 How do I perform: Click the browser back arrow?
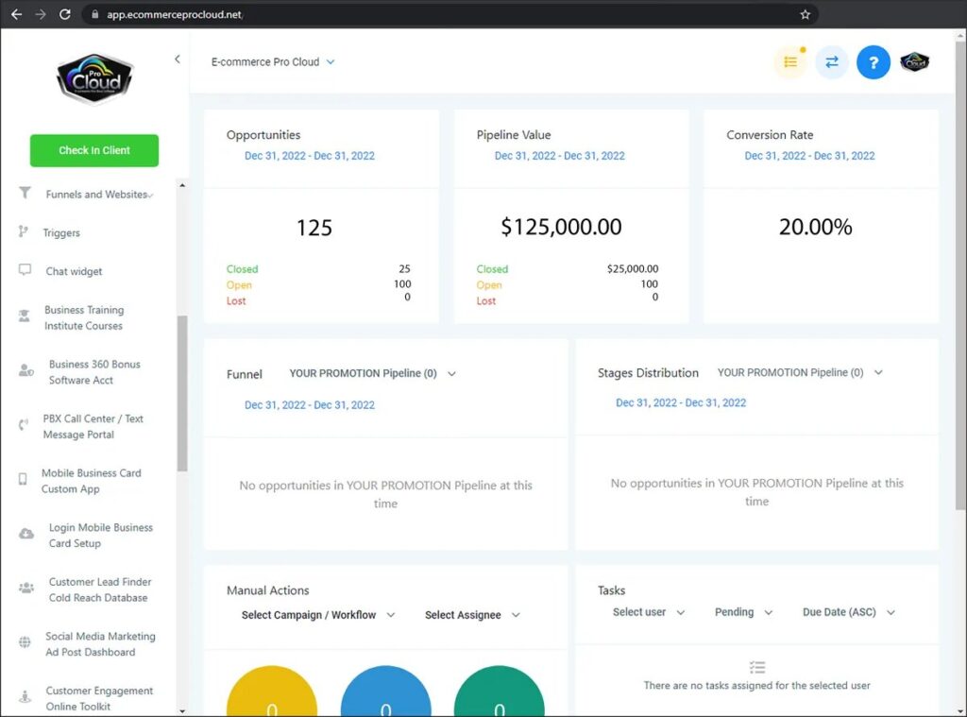(x=17, y=14)
